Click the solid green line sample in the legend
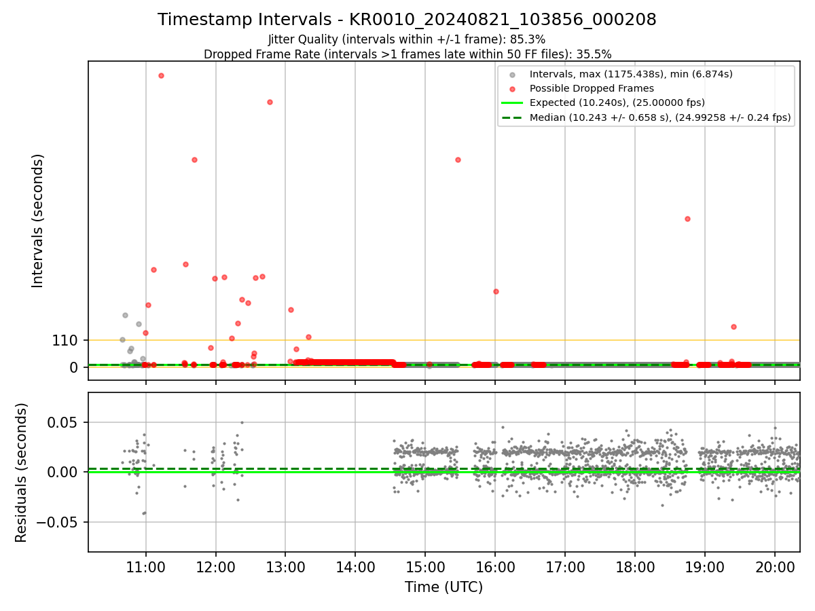The height and width of the screenshot is (611, 815). (512, 103)
